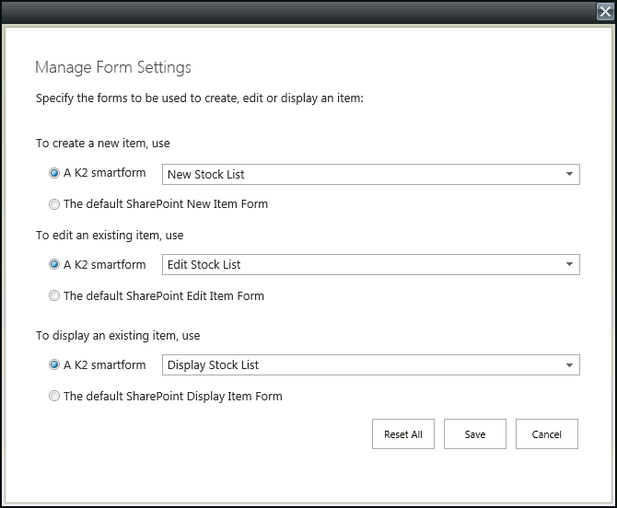This screenshot has width=617, height=508.
Task: Click the New Stock List text field
Action: tap(359, 174)
